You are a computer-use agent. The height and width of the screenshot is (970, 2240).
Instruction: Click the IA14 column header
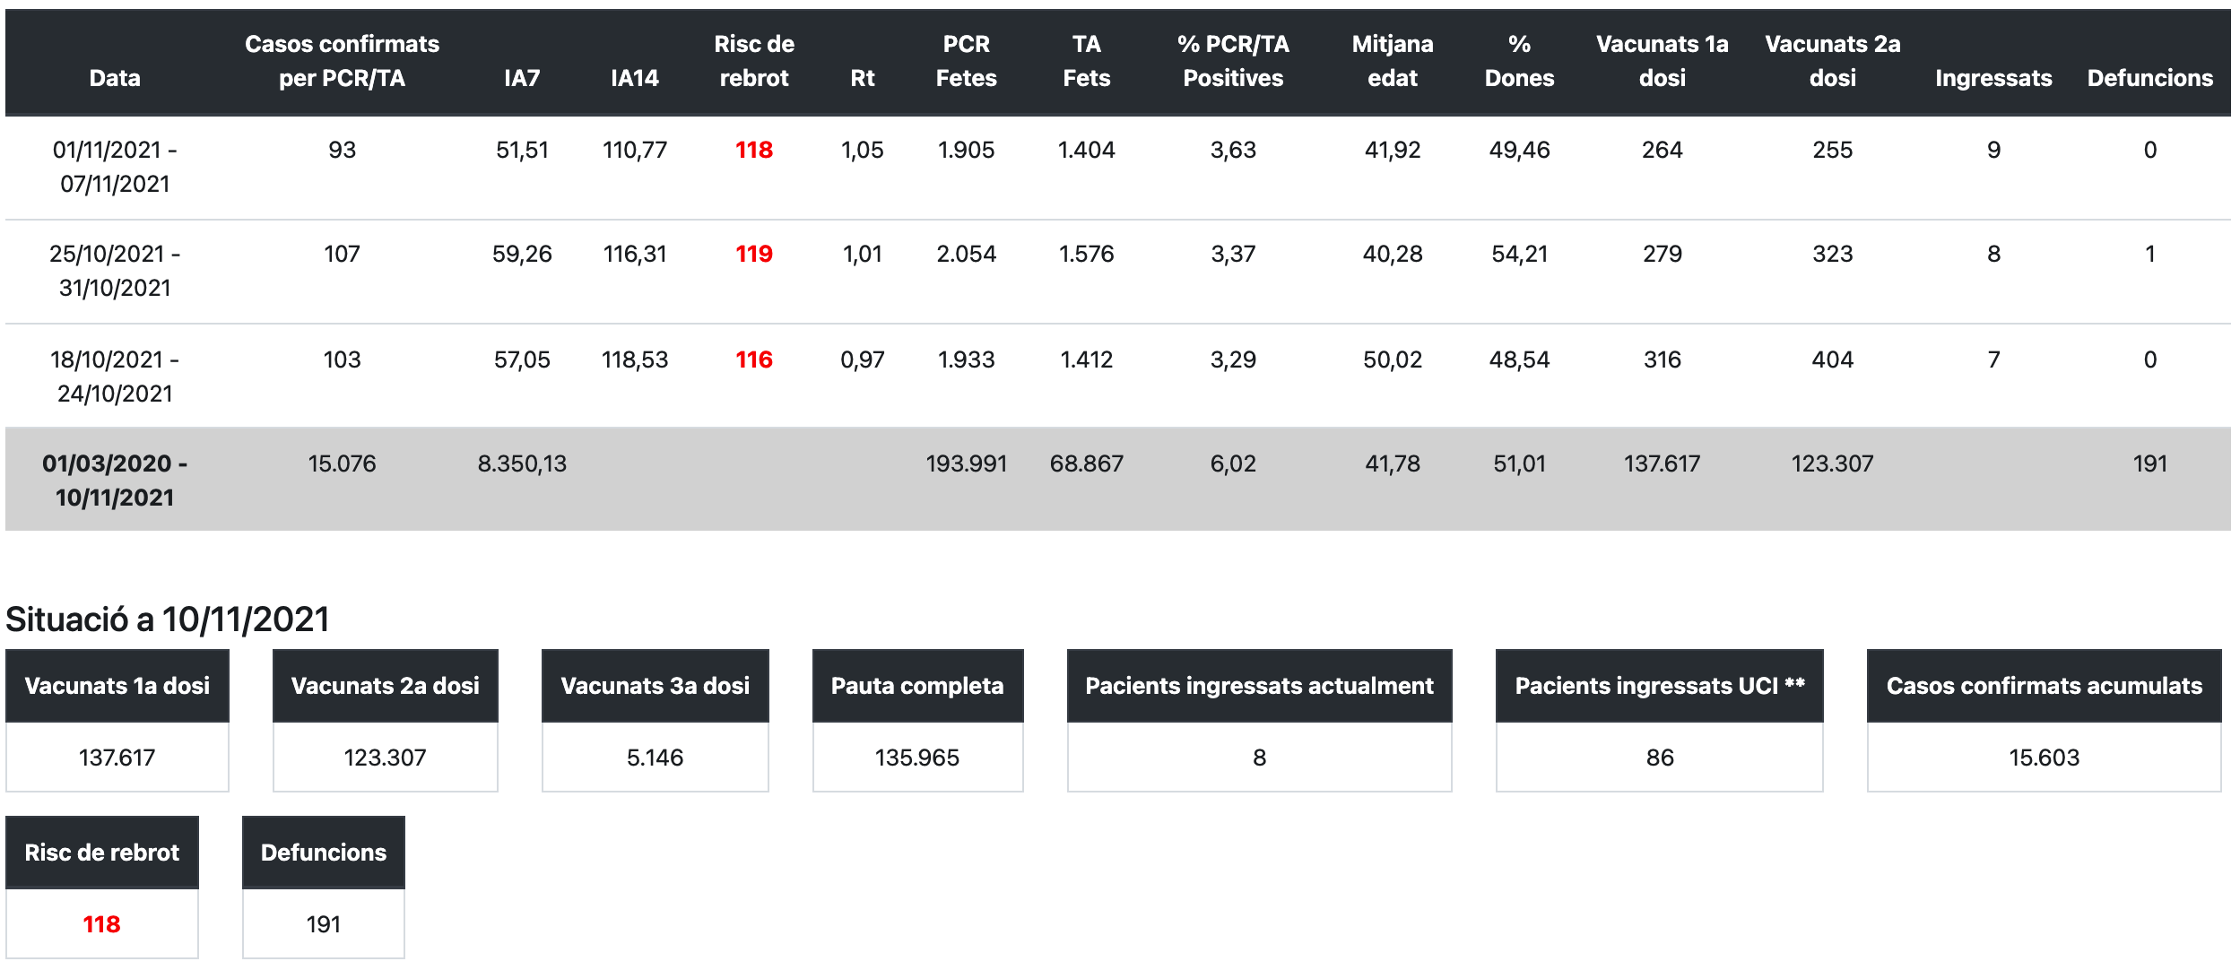(634, 78)
